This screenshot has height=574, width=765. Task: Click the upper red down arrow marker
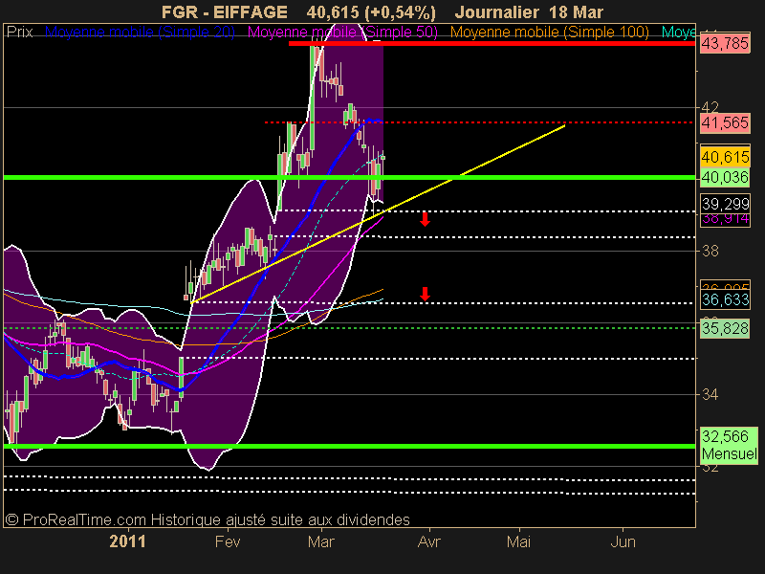[x=425, y=219]
